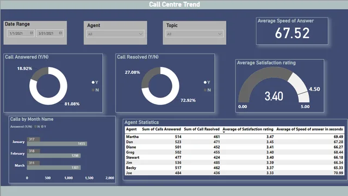Select the Joe row in Agent Statistics
The image size is (348, 196).
234,173
